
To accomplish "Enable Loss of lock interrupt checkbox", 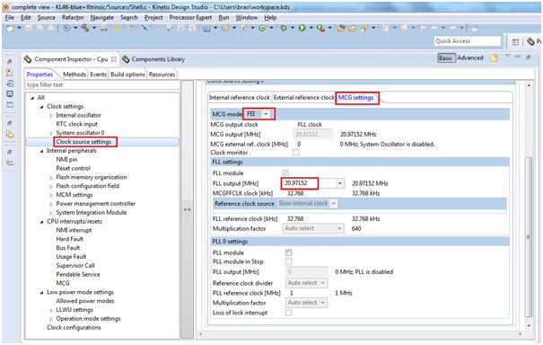I will pyautogui.click(x=288, y=313).
